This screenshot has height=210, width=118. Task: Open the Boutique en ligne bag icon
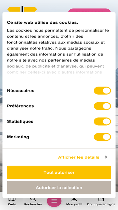coord(101,199)
